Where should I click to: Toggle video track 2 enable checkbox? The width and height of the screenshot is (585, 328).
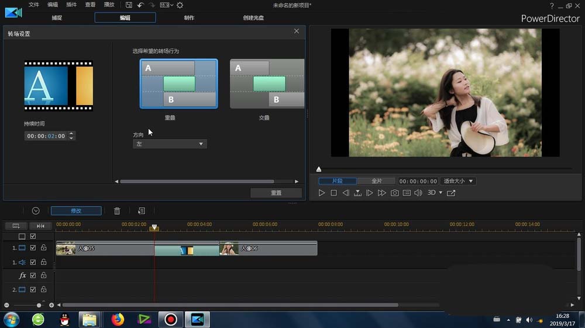point(33,289)
